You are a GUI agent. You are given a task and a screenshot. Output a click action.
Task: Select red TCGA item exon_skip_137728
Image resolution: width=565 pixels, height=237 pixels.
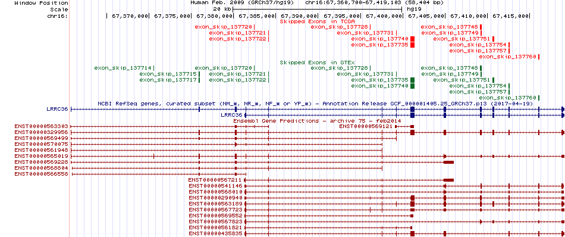pyautogui.click(x=340, y=27)
